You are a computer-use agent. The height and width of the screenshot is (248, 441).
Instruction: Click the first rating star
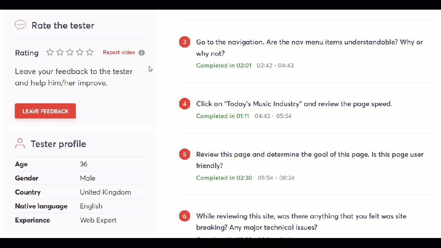point(50,52)
